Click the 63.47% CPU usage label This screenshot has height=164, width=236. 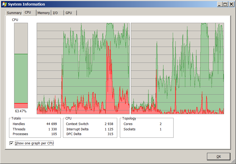21,111
